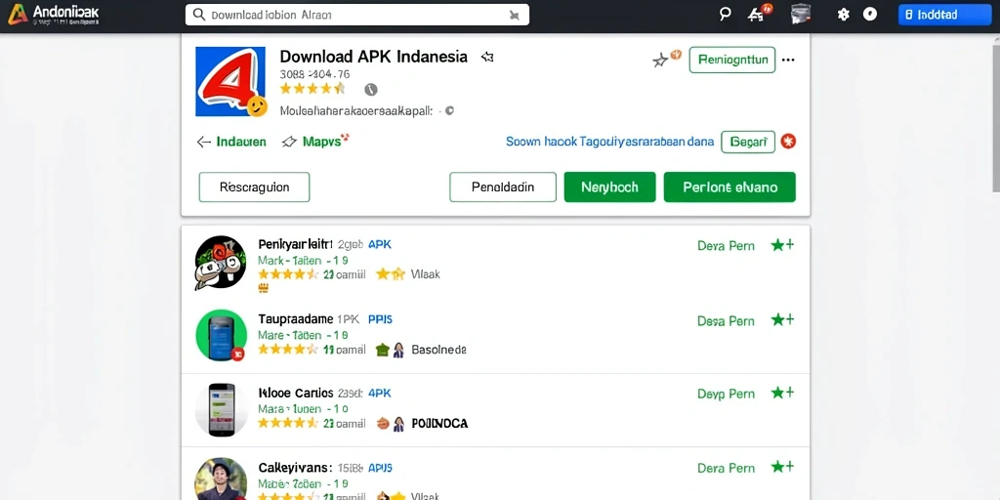Open the Kloce Carlios app thumbnail
The width and height of the screenshot is (1000, 500).
(221, 409)
